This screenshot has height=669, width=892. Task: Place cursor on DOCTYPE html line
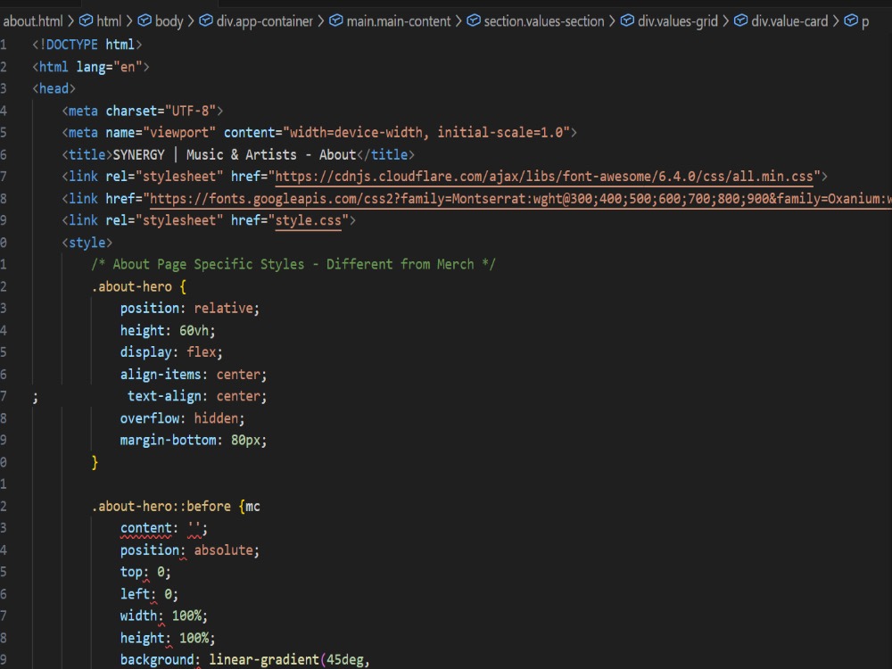(87, 45)
